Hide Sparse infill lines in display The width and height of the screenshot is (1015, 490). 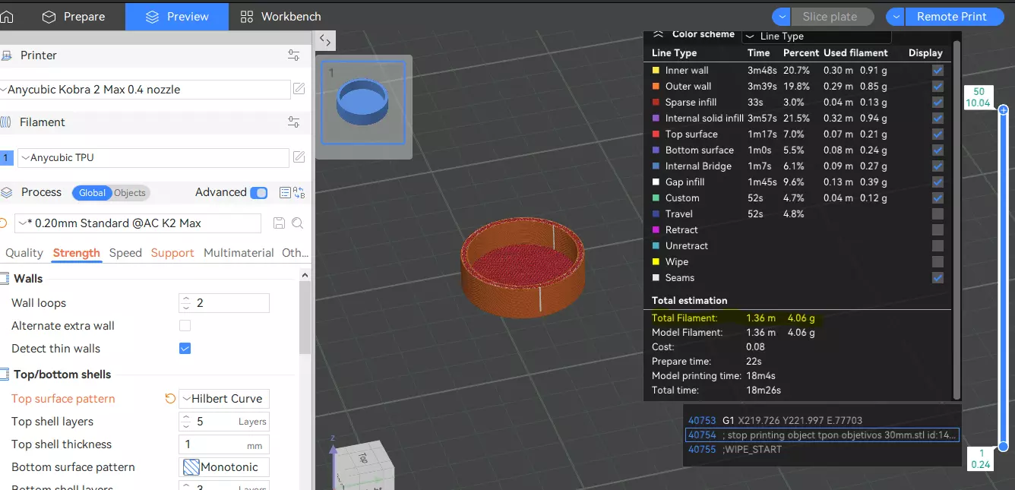[938, 102]
